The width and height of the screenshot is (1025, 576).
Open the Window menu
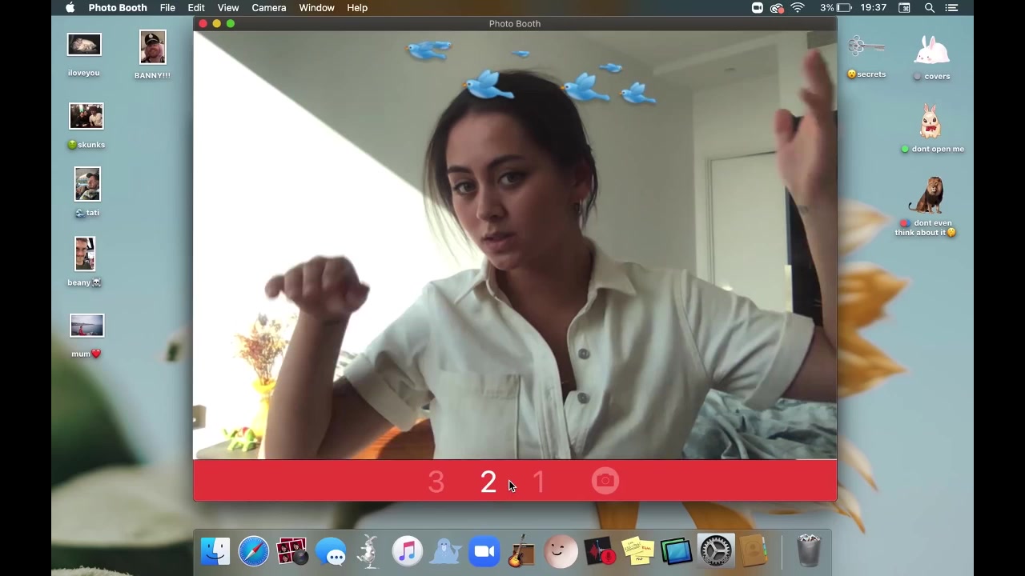tap(317, 7)
